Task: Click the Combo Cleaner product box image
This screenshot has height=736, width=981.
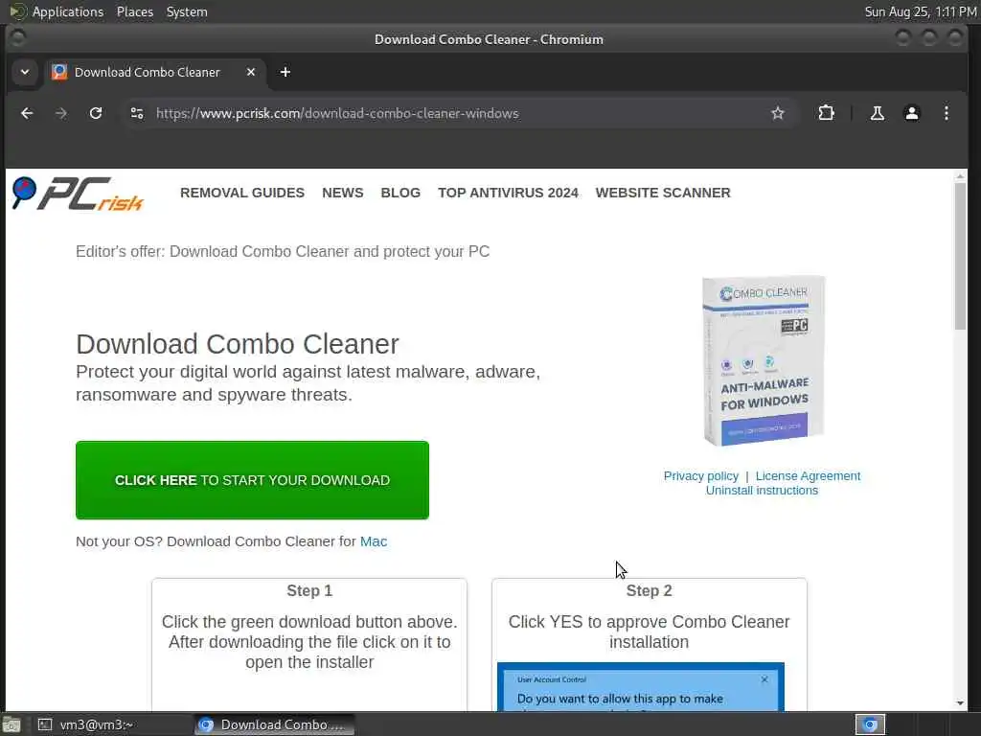Action: coord(764,360)
